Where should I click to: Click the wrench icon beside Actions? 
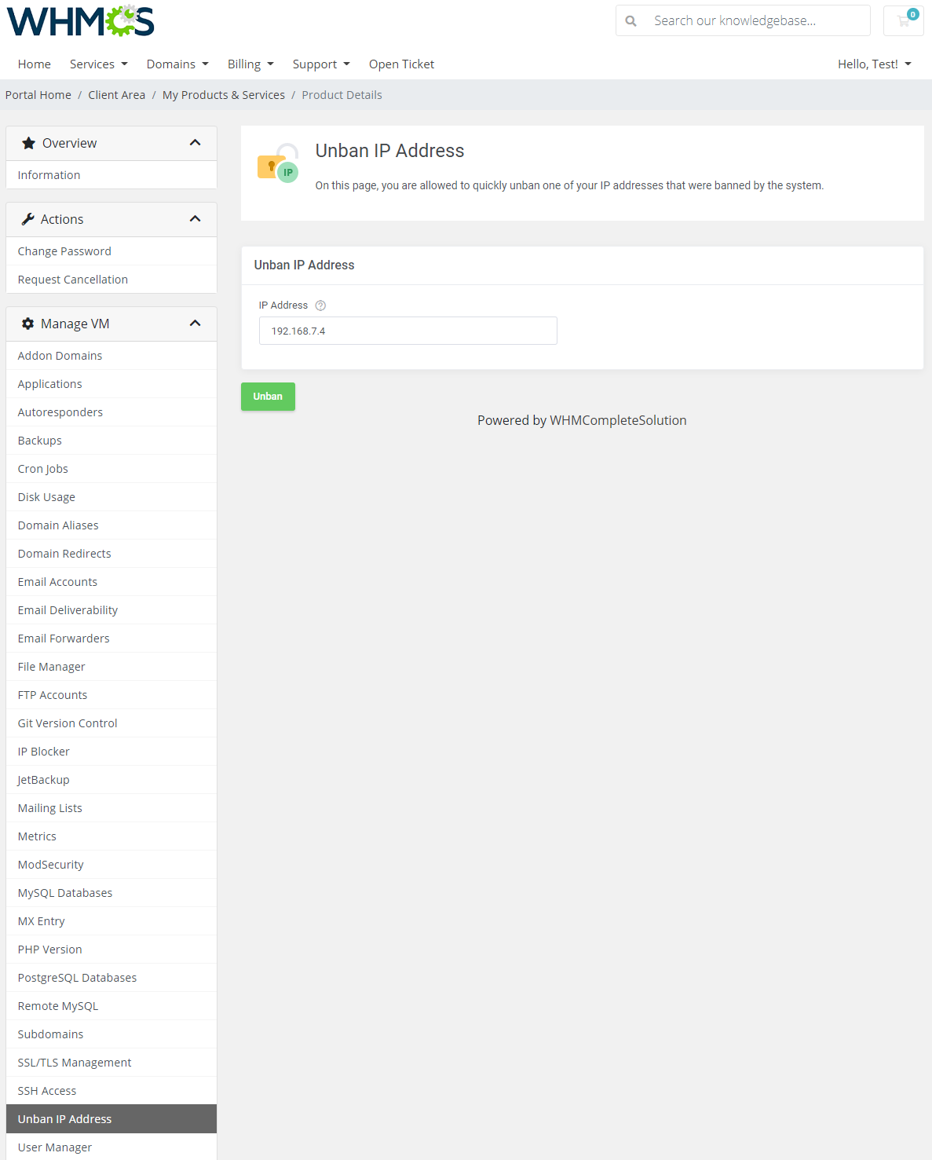[27, 218]
